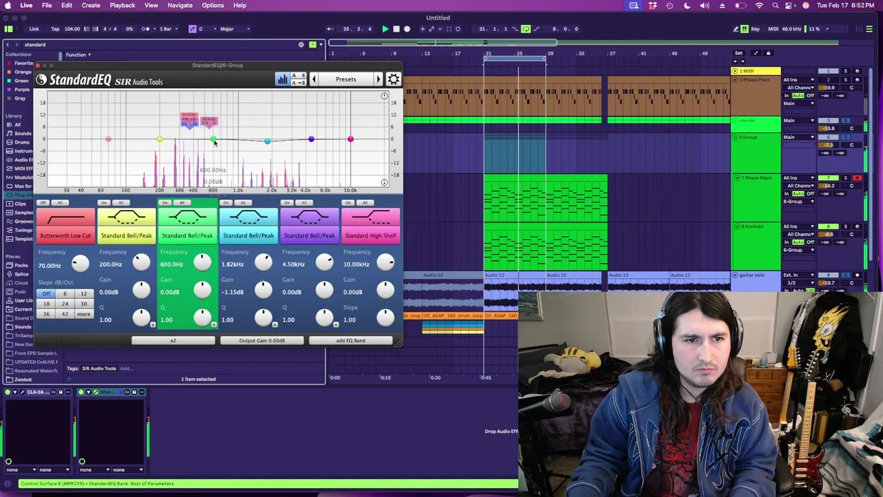The height and width of the screenshot is (497, 883).
Task: Toggle the StandardEQ spectrum analyzer icon
Action: click(x=282, y=79)
